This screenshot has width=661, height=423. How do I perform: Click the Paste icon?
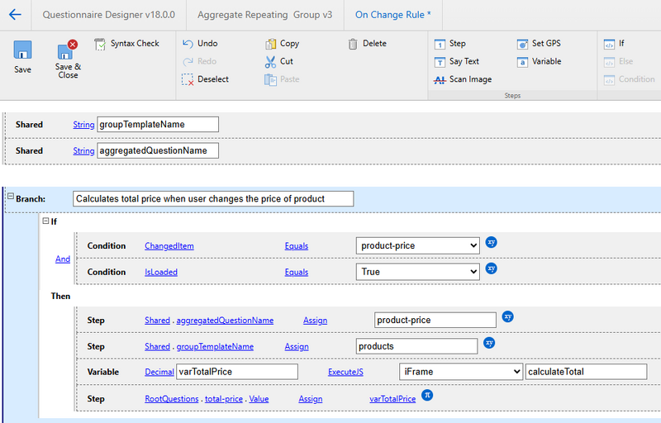[x=270, y=79]
